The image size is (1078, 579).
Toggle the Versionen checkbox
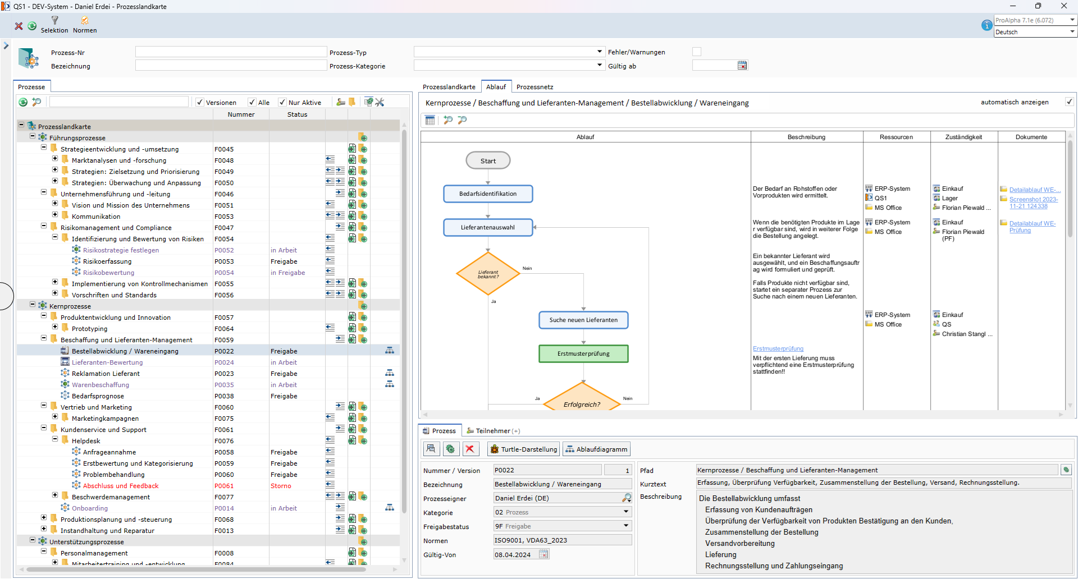pos(200,102)
